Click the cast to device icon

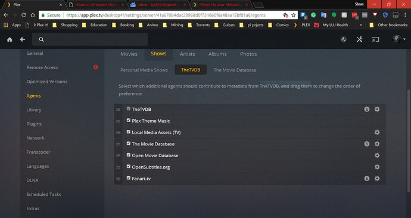pyautogui.click(x=376, y=39)
